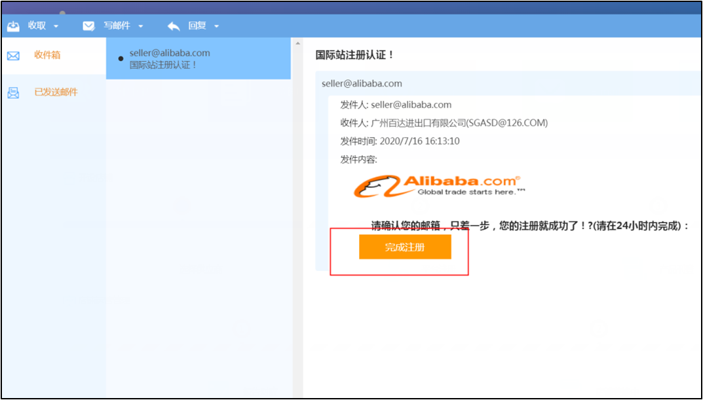Click the unread dot beside seller@alibaba.com
Viewport: 703px width, 400px height.
point(121,58)
